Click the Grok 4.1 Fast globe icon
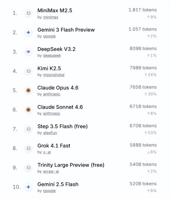170x199 pixels. click(28, 148)
